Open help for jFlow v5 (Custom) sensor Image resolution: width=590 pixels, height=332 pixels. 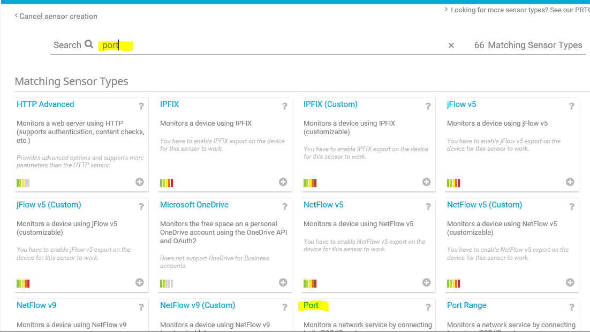click(x=141, y=206)
